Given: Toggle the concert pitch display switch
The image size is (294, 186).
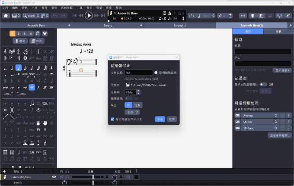Looking at the screenshot, I should [263, 85].
